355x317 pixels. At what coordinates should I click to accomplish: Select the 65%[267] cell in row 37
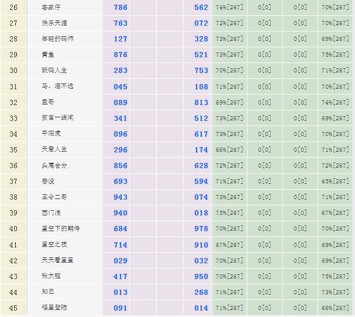[x=335, y=182]
